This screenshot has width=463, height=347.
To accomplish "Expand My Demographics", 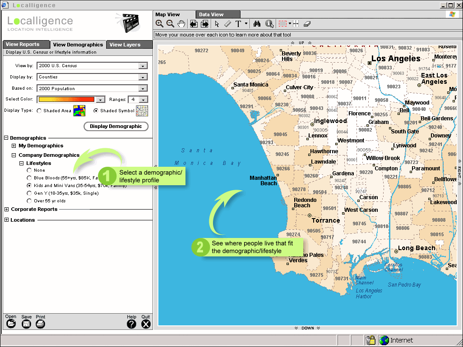I will [x=14, y=146].
